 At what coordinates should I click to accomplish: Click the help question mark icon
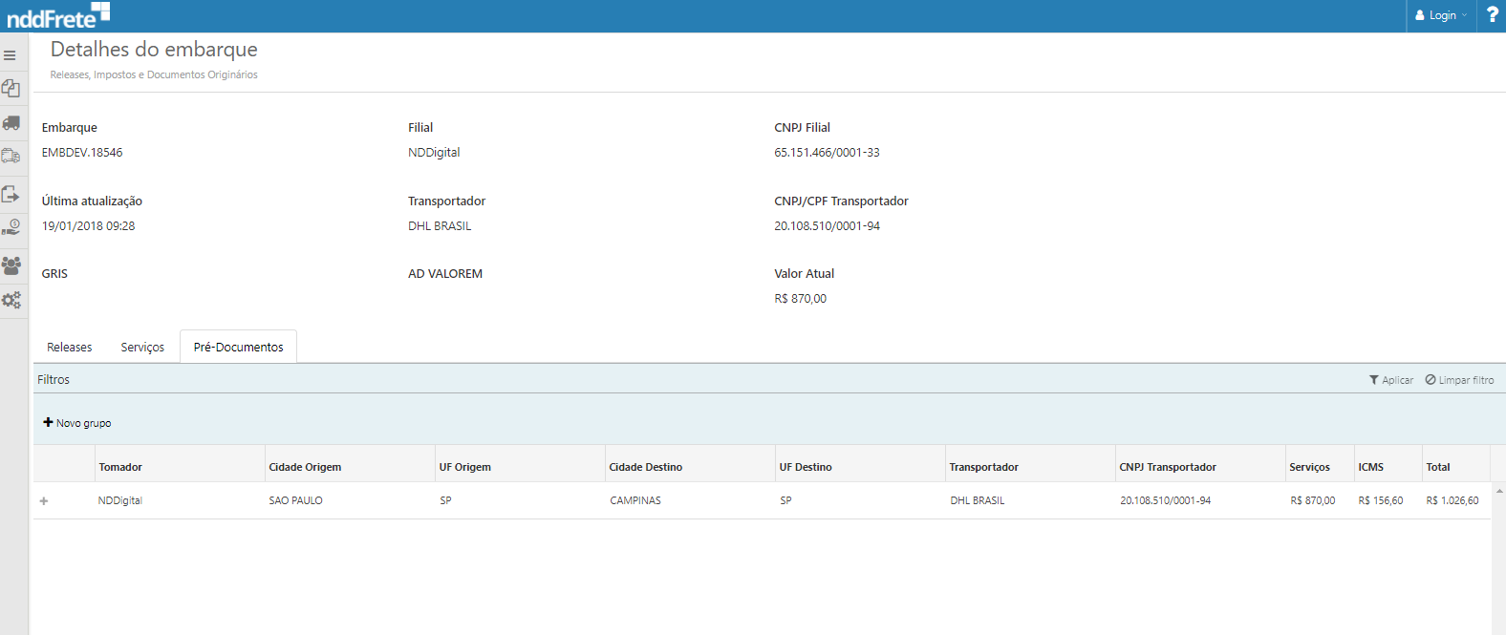coord(1492,15)
